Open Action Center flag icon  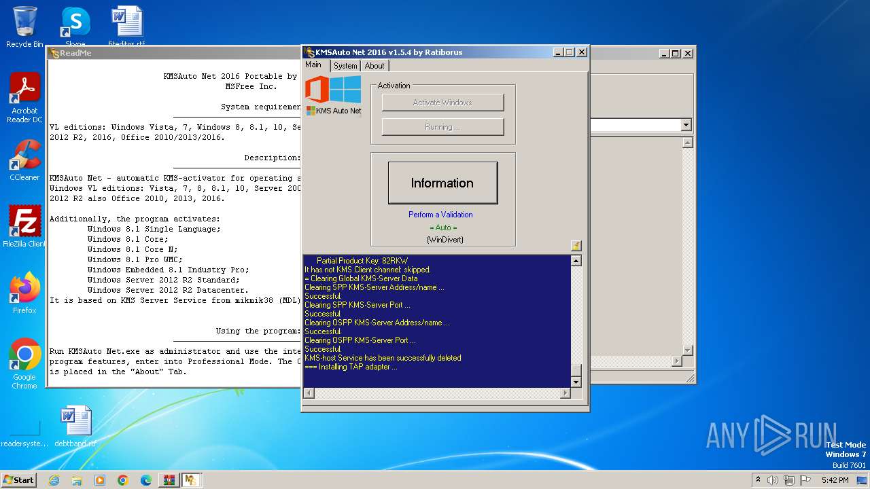(x=805, y=480)
